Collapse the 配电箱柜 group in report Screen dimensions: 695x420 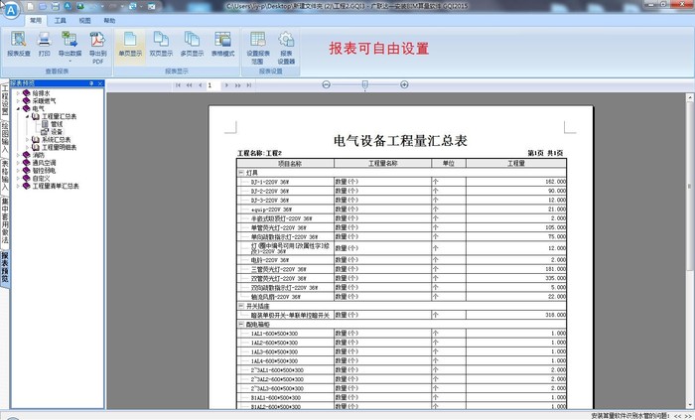(241, 325)
